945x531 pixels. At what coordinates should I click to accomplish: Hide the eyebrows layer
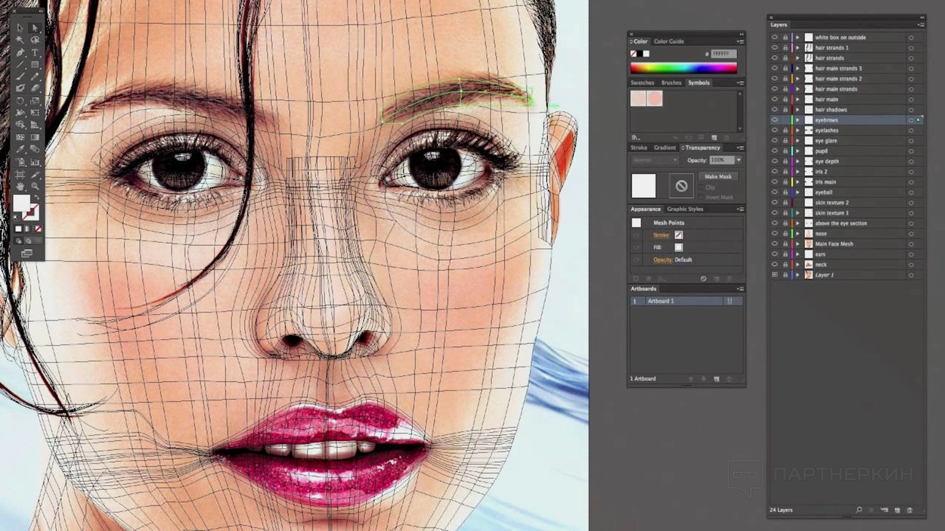click(774, 120)
